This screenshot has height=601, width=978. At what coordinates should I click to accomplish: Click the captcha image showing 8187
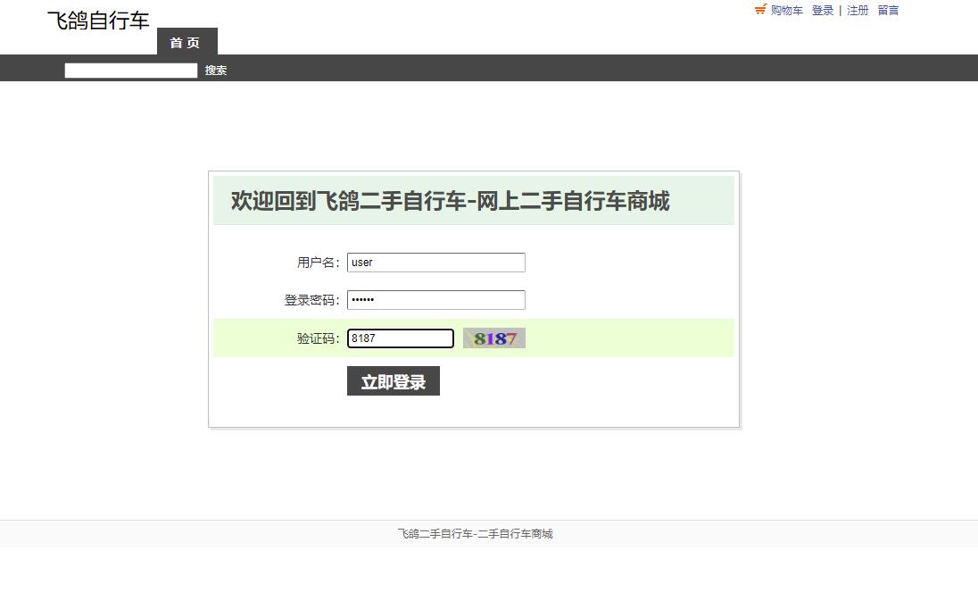493,338
